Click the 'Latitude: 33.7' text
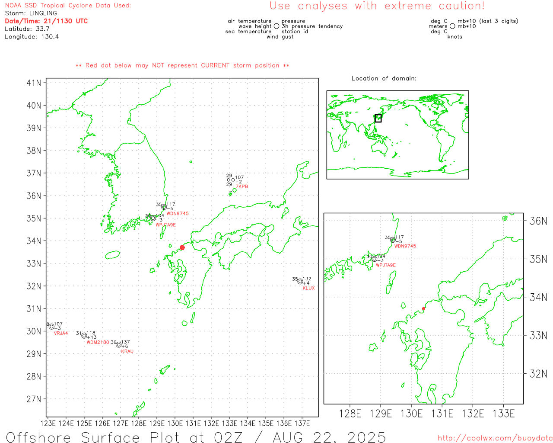This screenshot has width=553, height=443. click(27, 29)
